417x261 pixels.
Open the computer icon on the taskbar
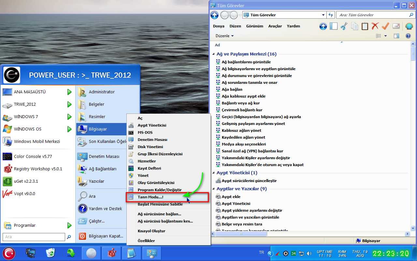(x=31, y=253)
